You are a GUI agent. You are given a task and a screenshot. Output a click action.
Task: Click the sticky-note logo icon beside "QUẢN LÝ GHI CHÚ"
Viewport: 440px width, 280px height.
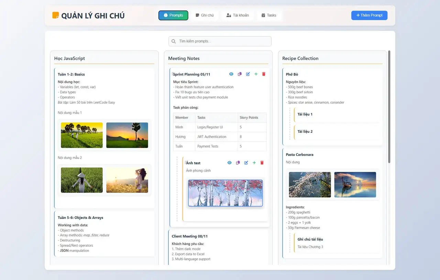[55, 15]
